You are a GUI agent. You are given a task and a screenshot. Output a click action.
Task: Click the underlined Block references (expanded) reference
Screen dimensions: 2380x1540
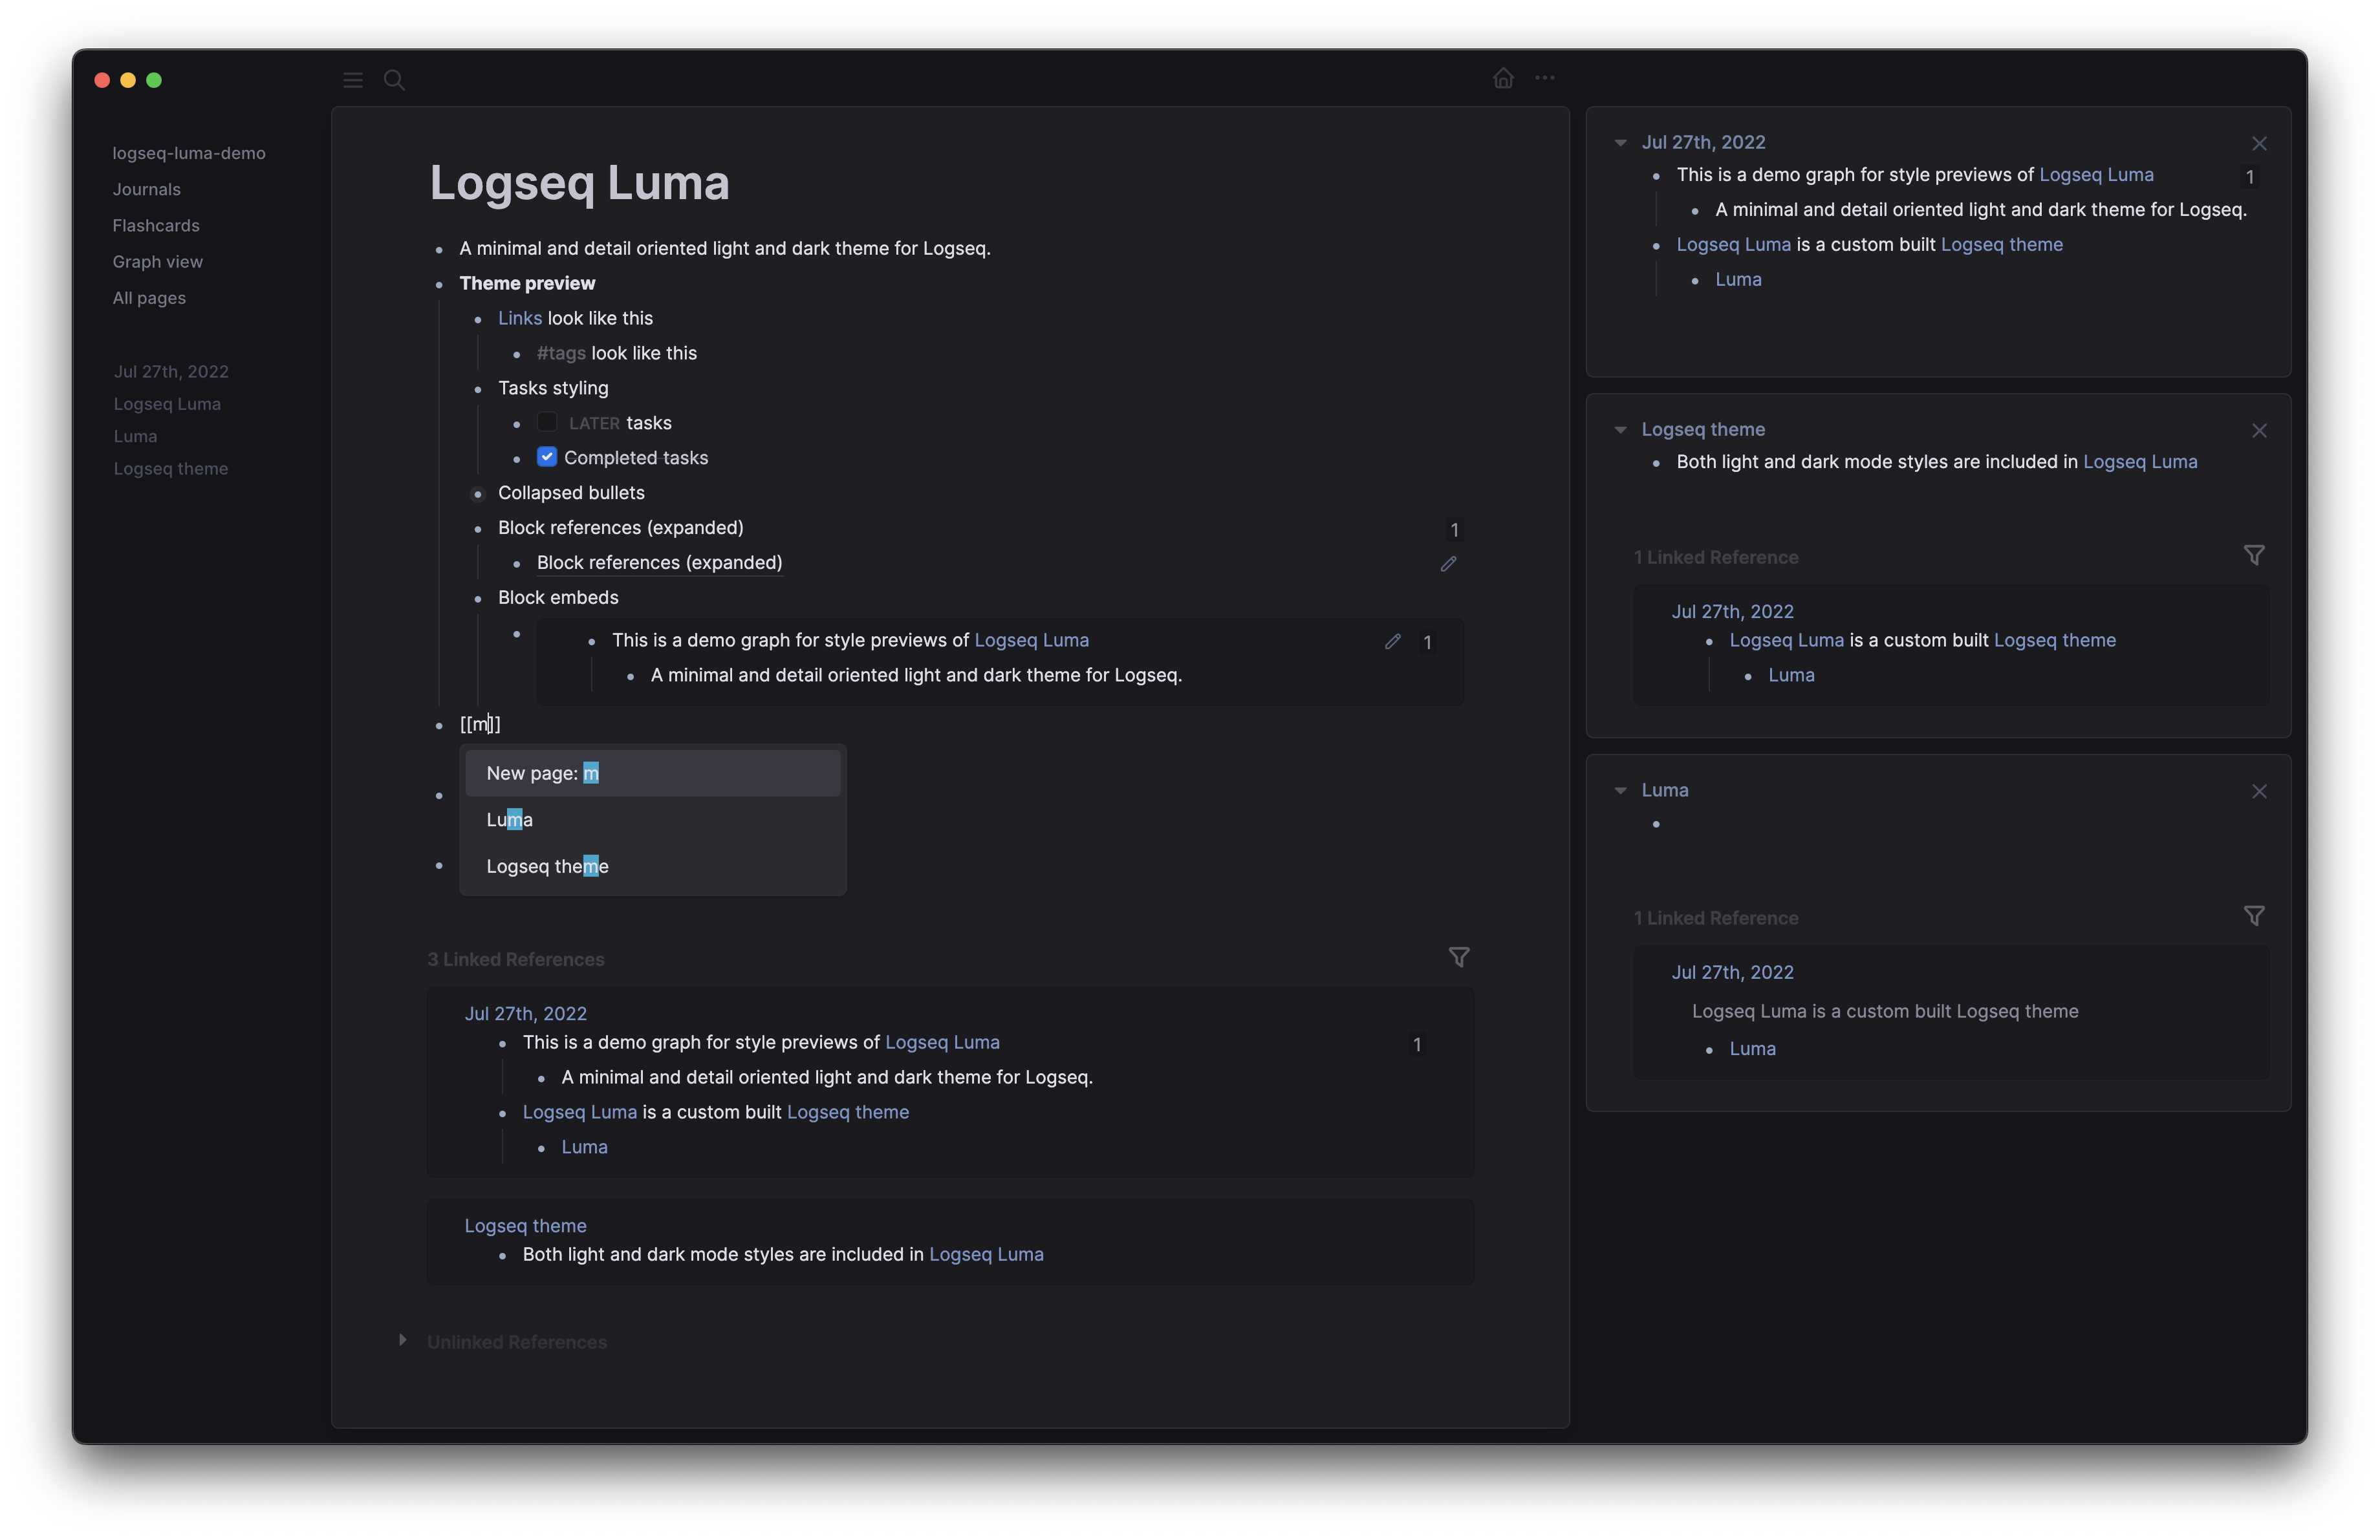coord(660,562)
